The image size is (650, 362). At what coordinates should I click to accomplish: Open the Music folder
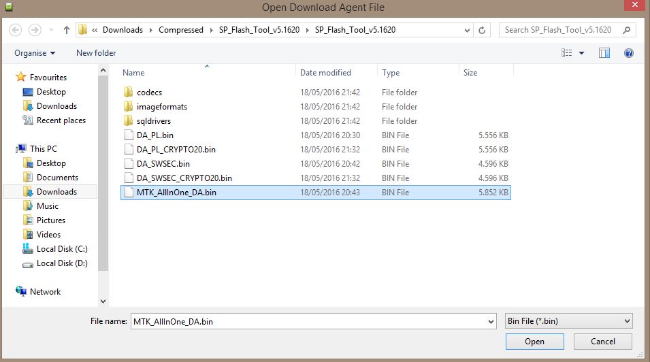(47, 206)
